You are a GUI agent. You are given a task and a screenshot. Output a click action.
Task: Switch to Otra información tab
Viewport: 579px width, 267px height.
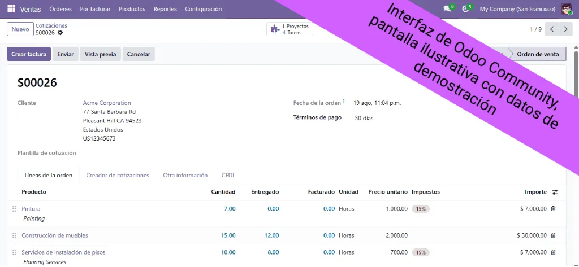[185, 175]
